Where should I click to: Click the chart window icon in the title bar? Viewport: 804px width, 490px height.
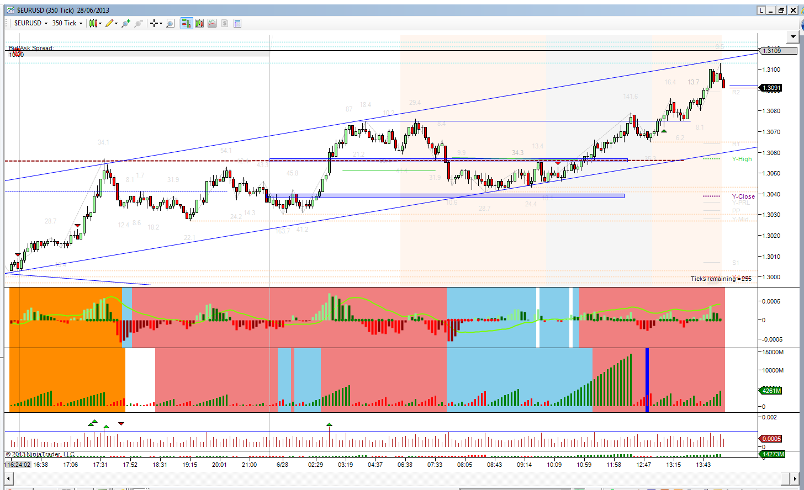[x=10, y=10]
